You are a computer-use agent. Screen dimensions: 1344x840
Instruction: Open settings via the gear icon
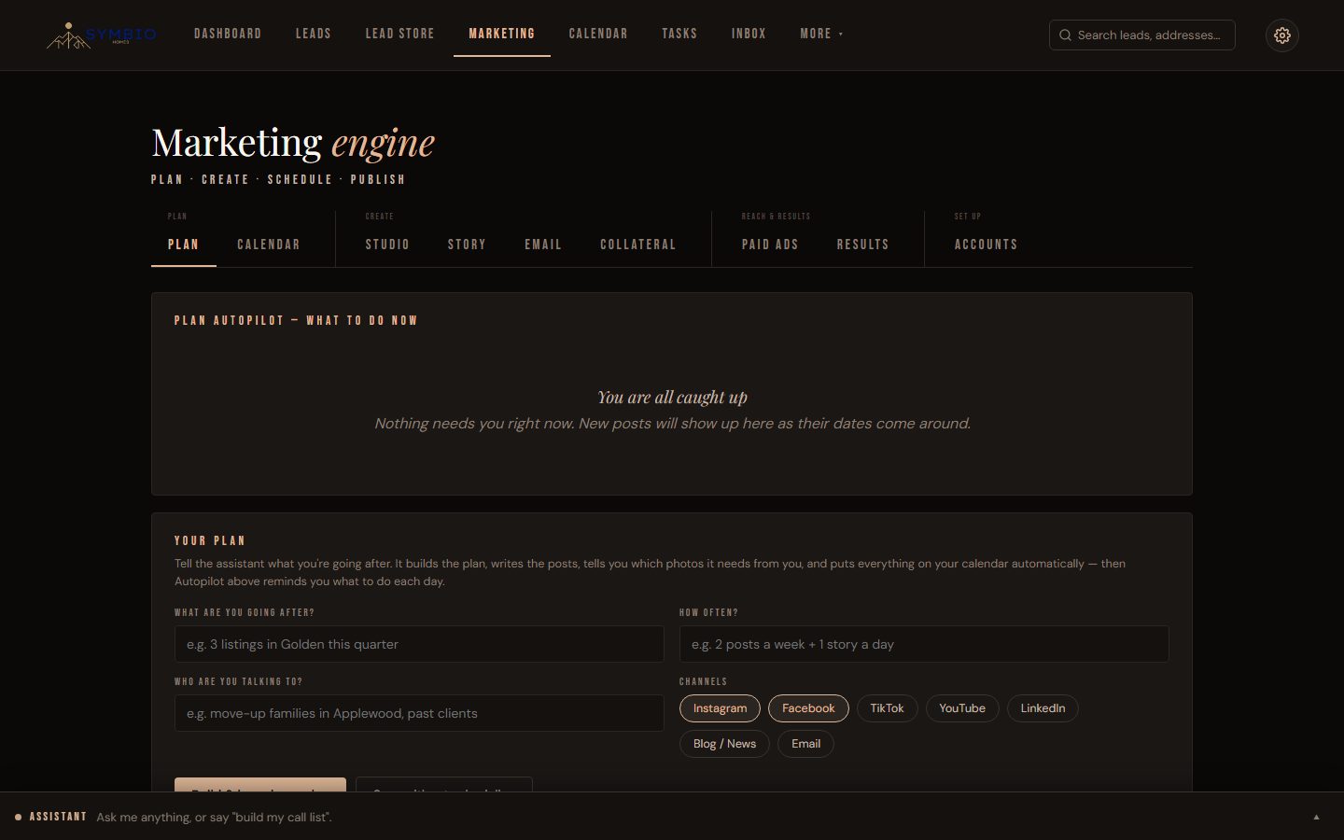tap(1282, 35)
